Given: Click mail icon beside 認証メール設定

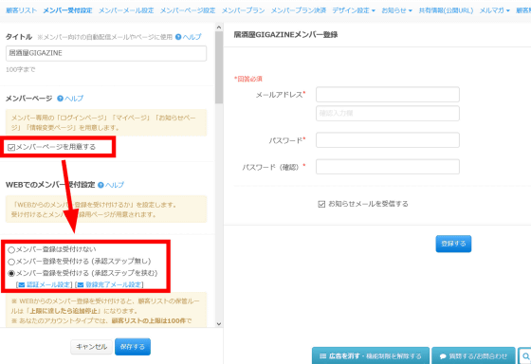Looking at the screenshot, I should point(22,284).
